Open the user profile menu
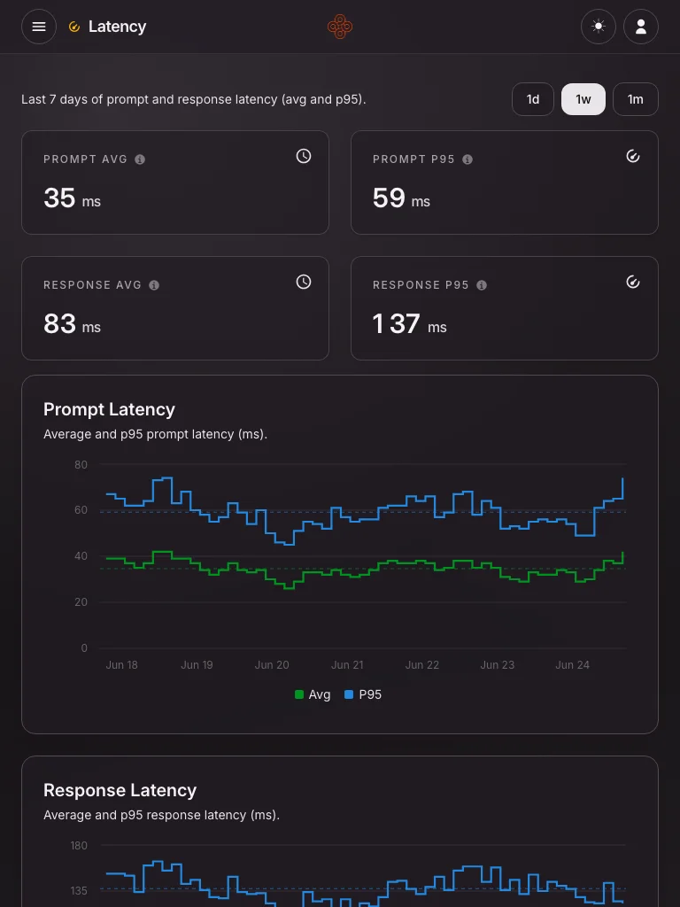 641,27
